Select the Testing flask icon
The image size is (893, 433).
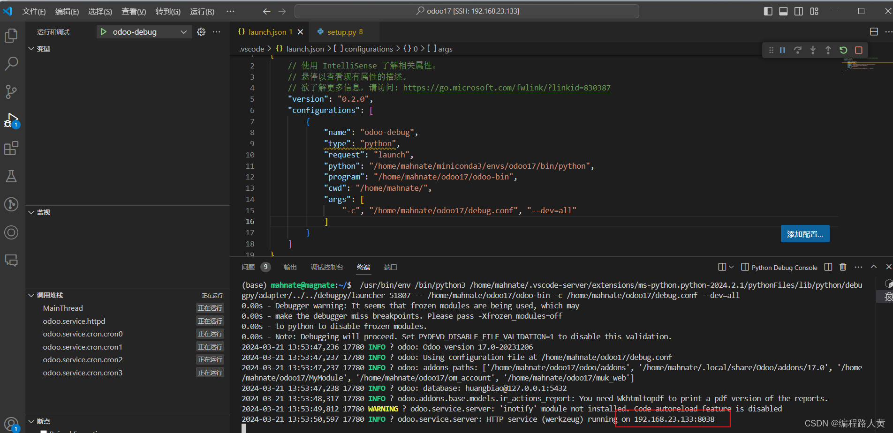[x=11, y=176]
